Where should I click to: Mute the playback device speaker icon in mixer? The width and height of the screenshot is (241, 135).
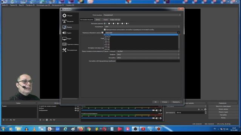point(157,118)
